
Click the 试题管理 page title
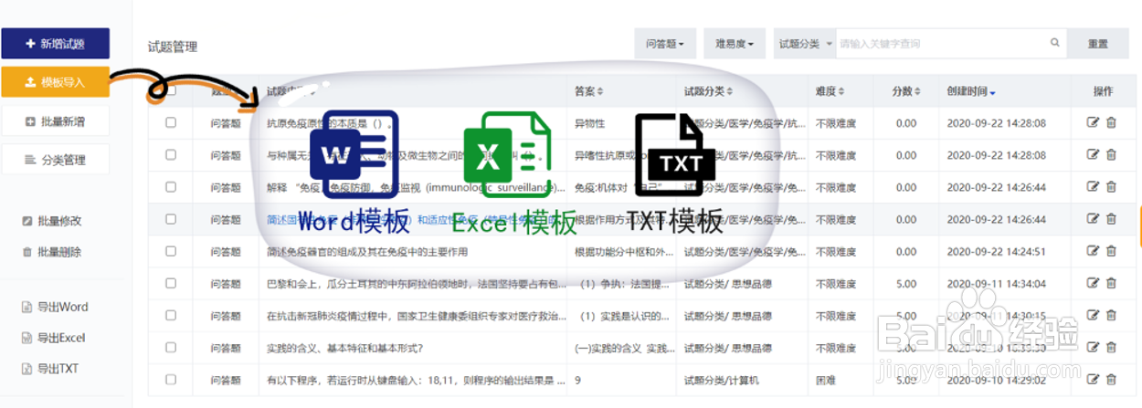(173, 47)
